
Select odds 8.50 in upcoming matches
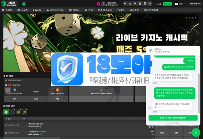click(x=176, y=133)
